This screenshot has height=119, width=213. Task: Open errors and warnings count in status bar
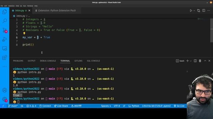point(31,106)
